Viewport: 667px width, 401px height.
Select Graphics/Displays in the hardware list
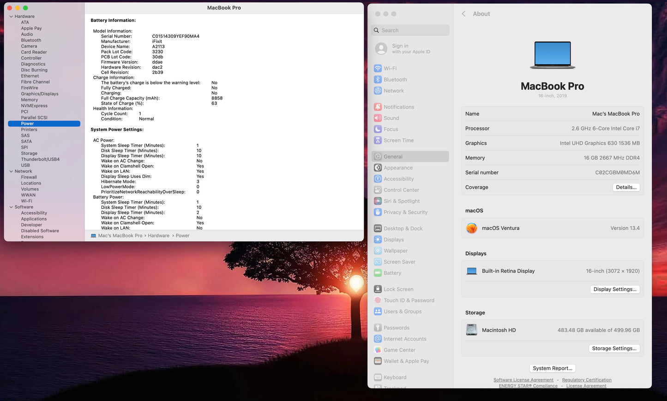click(40, 94)
